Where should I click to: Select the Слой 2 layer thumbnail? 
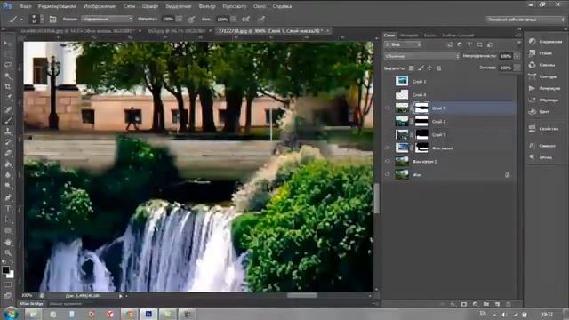402,122
